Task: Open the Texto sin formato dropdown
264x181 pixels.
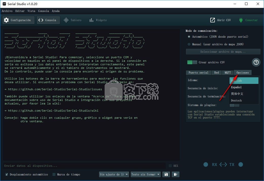Action: pyautogui.click(x=146, y=174)
